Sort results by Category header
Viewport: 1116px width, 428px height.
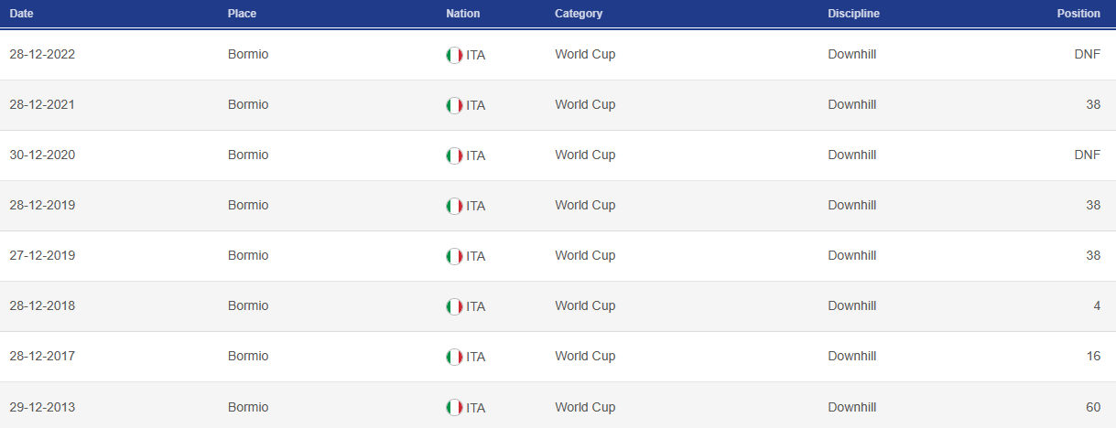[579, 14]
